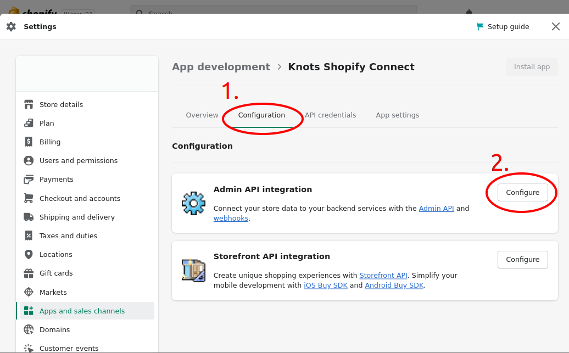Screen dimensions: 569x353
Task: Click the Storefront API integration heading
Action: click(x=272, y=256)
